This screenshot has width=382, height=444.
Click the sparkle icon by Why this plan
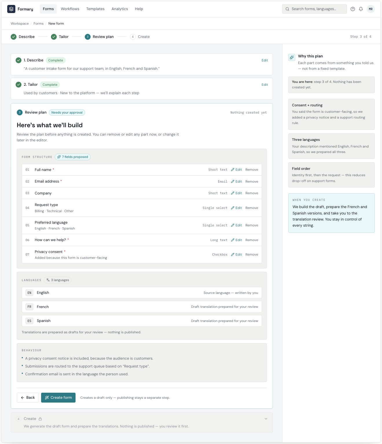coord(292,57)
